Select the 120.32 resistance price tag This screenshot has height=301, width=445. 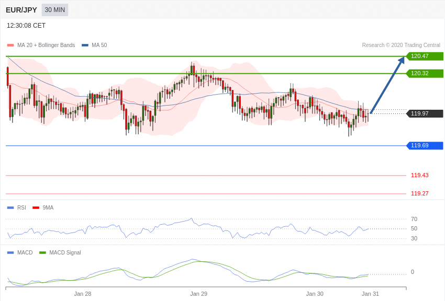point(425,73)
